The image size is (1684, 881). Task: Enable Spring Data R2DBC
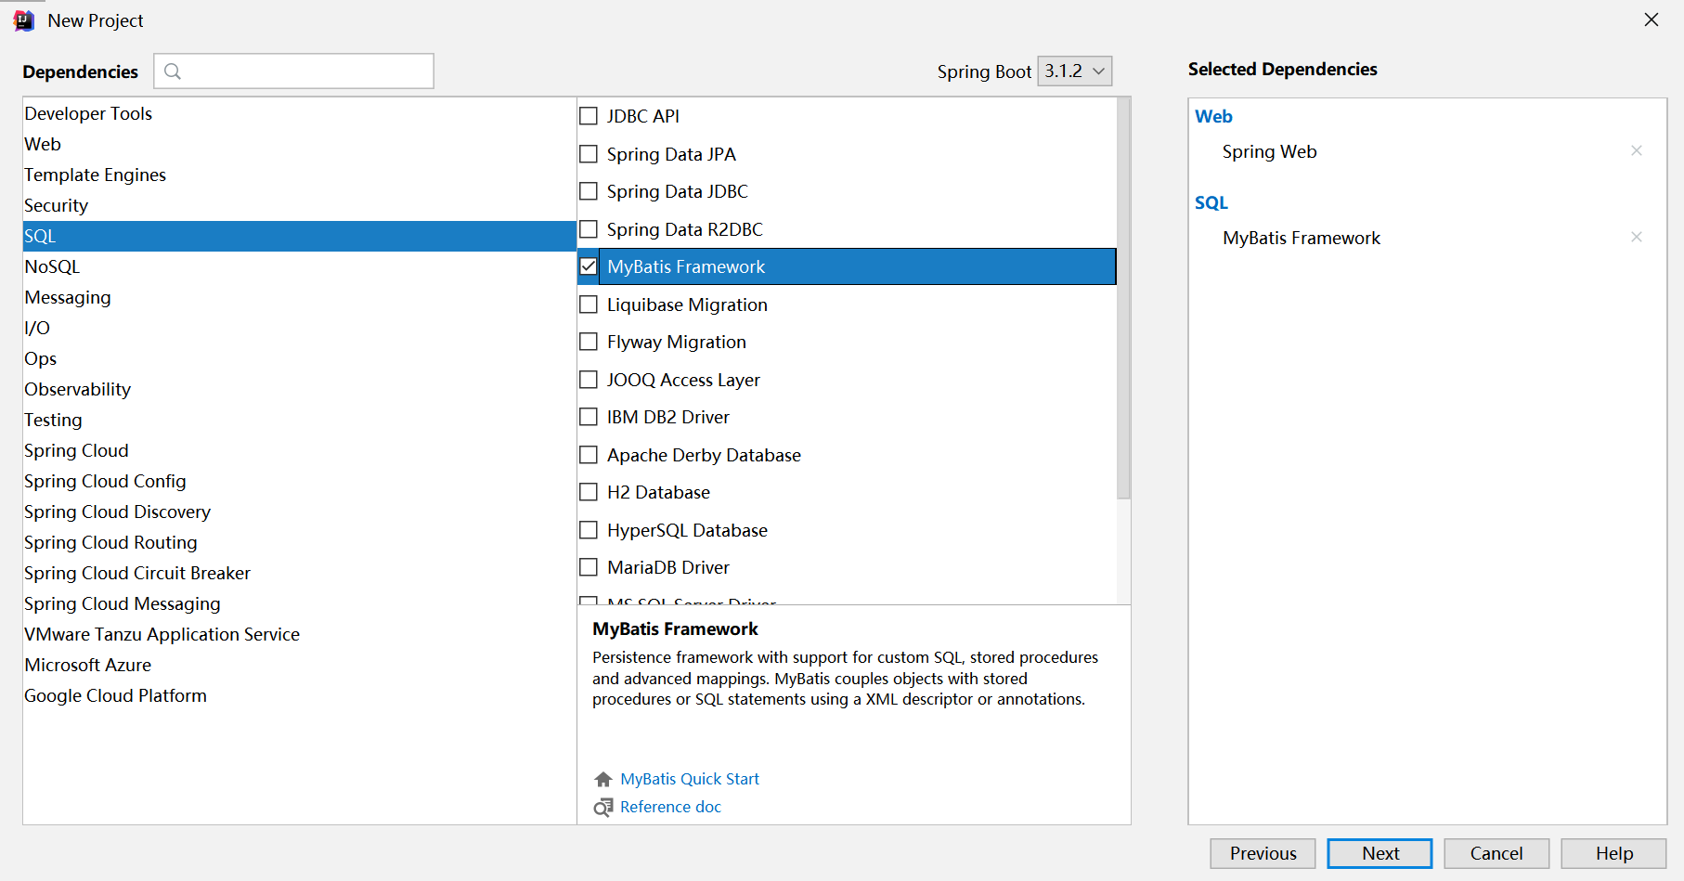click(589, 229)
